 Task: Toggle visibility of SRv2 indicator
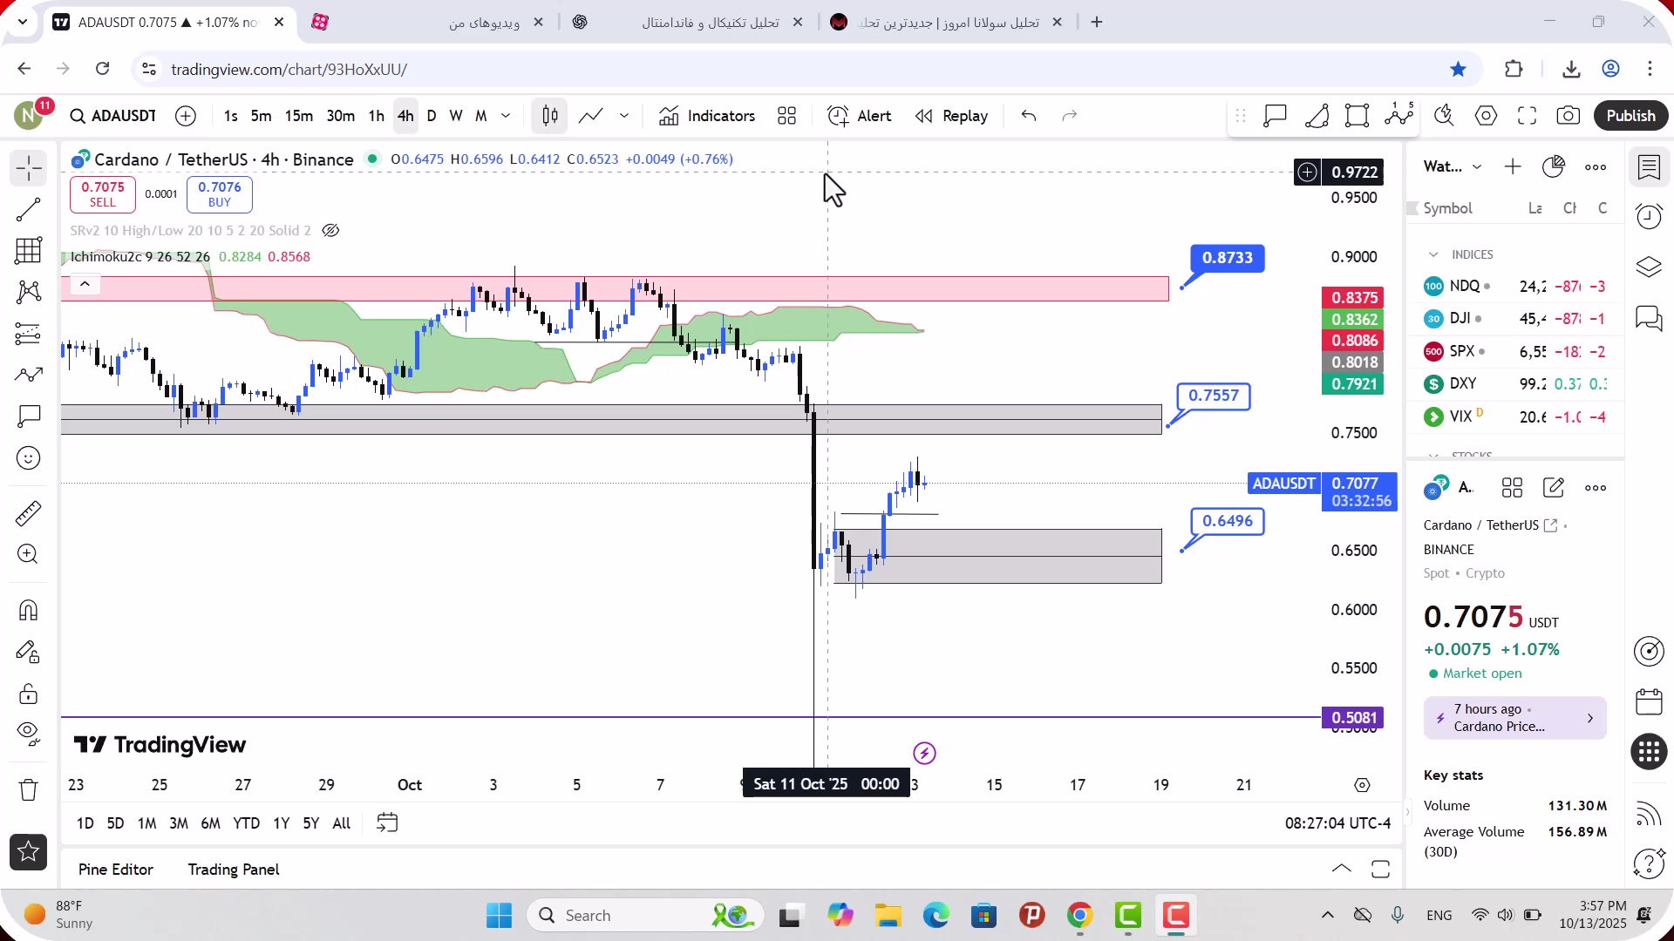(x=330, y=231)
